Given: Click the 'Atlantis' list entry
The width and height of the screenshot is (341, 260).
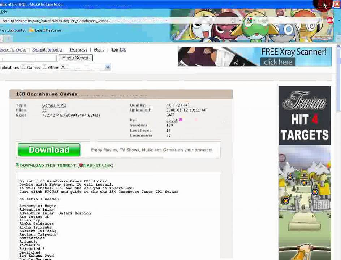Looking at the screenshot, I should coord(29,242).
